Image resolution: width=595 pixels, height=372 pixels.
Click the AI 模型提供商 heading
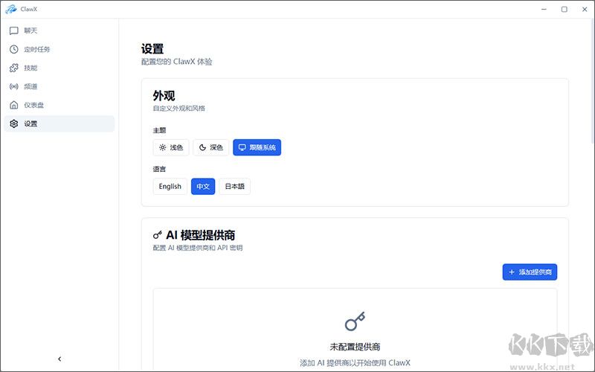coord(200,235)
